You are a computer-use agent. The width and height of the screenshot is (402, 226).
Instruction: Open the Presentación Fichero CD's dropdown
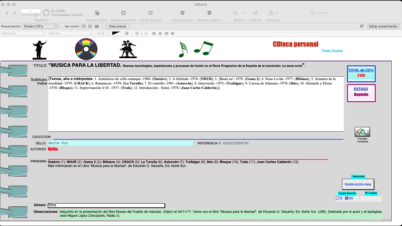(x=40, y=26)
